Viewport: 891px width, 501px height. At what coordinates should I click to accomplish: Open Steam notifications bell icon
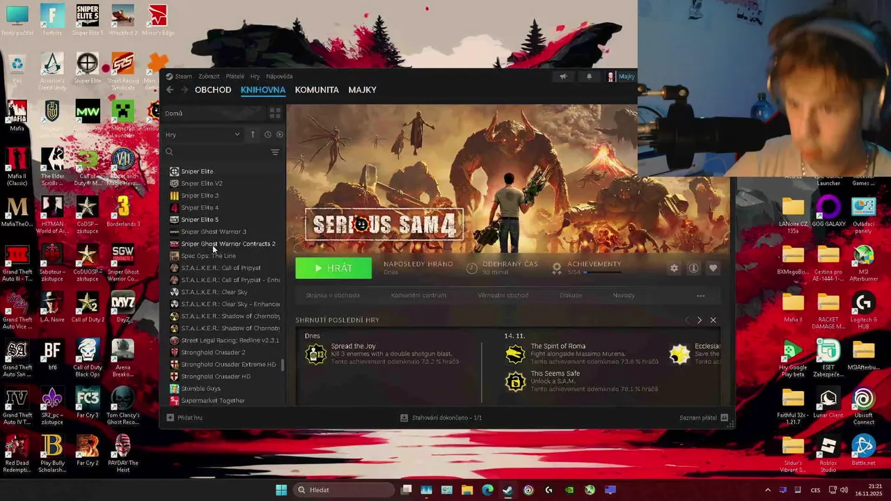pos(589,77)
